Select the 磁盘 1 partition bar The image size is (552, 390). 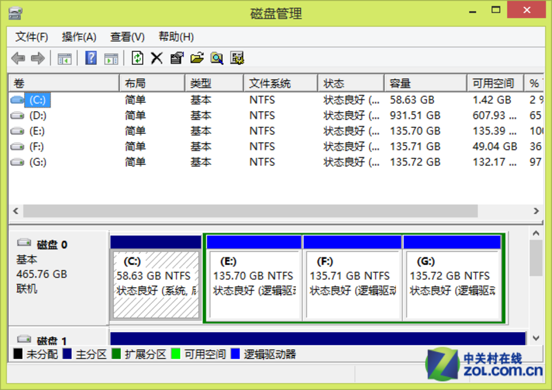[318, 338]
